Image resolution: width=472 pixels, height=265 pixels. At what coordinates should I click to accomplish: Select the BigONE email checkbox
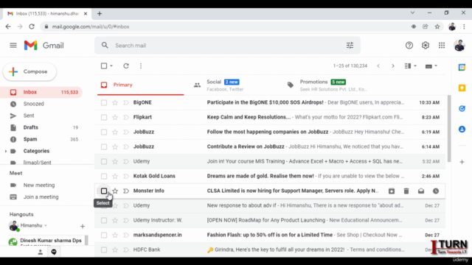pyautogui.click(x=104, y=103)
